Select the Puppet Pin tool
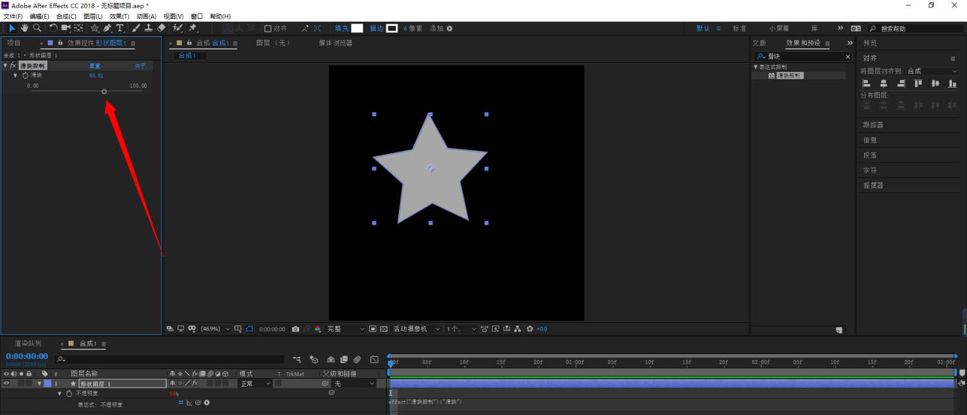This screenshot has height=415, width=967. [x=193, y=28]
